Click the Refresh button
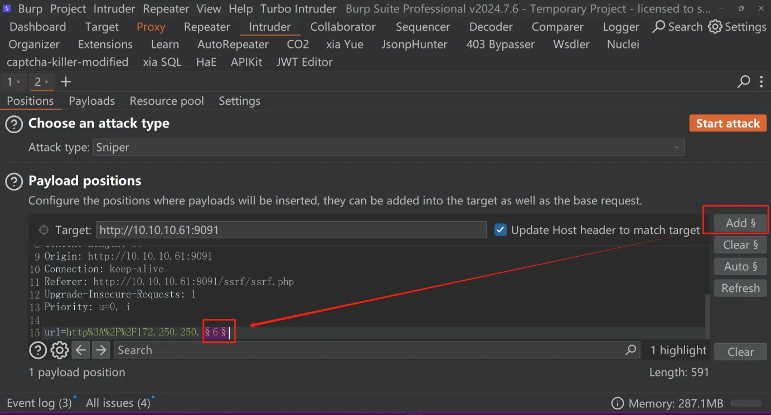Viewport: 771px width, 415px height. tap(740, 289)
